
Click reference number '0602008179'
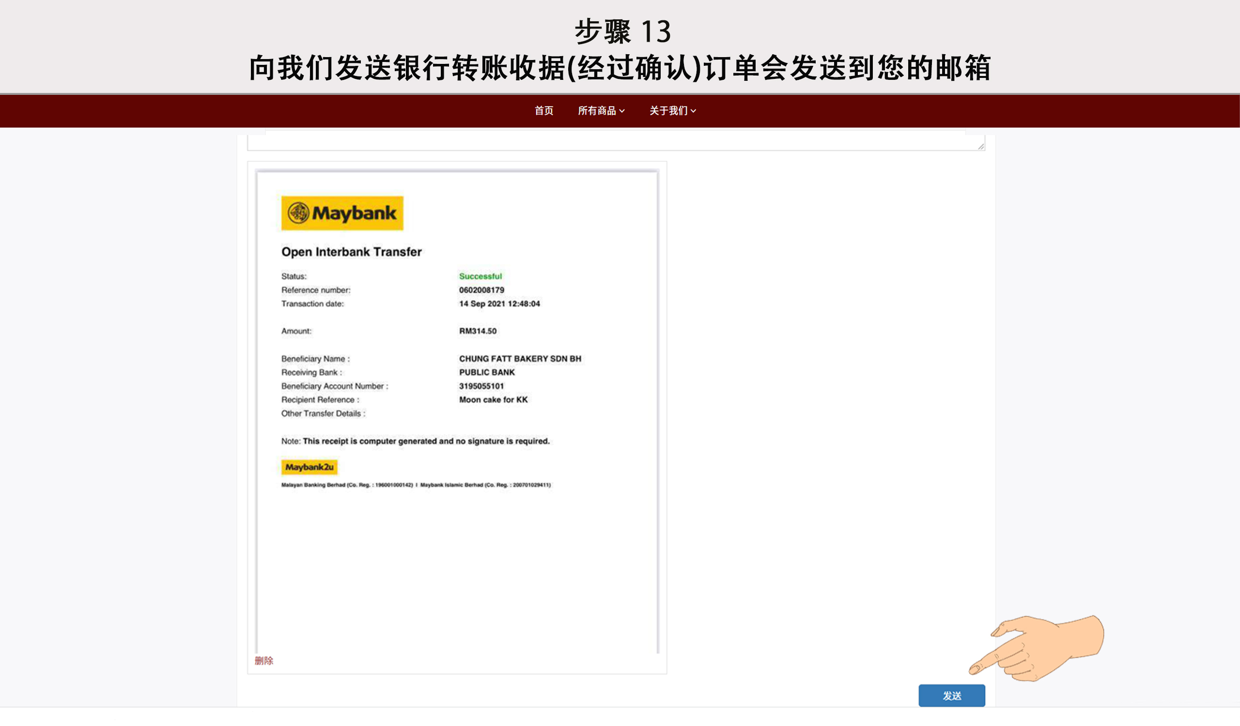(x=482, y=290)
